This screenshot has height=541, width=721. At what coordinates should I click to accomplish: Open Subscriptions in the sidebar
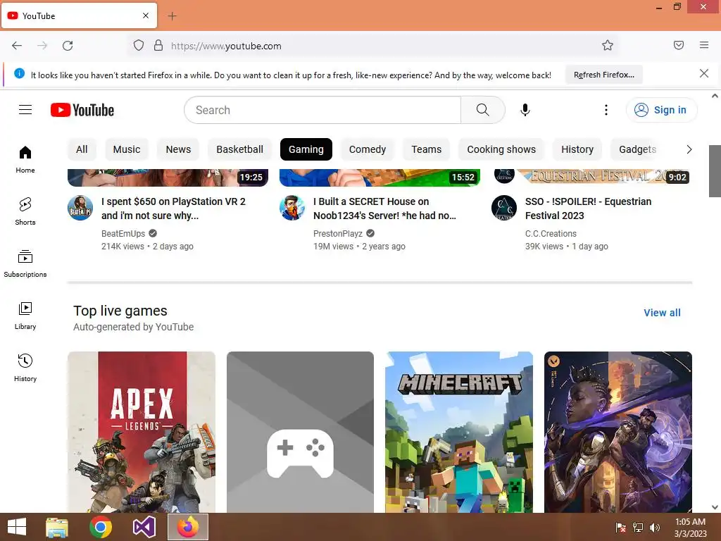click(25, 263)
